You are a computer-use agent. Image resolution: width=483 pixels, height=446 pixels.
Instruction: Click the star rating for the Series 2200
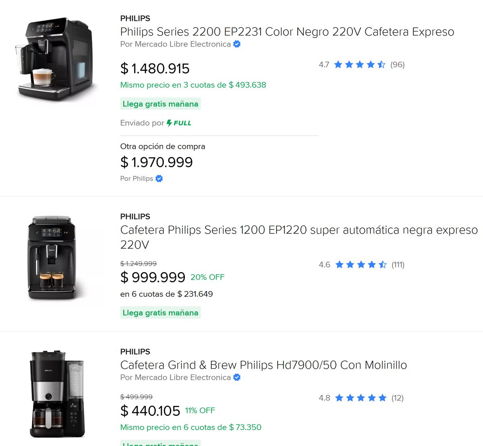[x=359, y=65]
